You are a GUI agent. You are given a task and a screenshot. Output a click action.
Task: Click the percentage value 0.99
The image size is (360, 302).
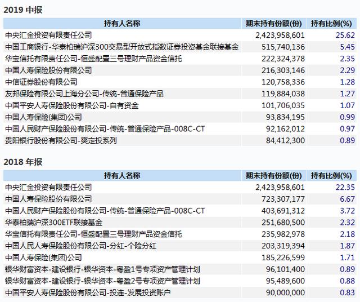click(x=348, y=117)
